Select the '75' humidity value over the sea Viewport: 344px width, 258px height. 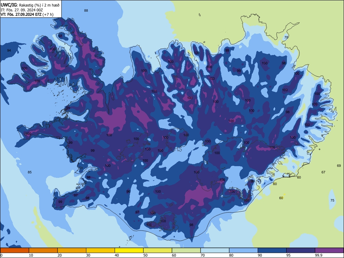[332, 200]
